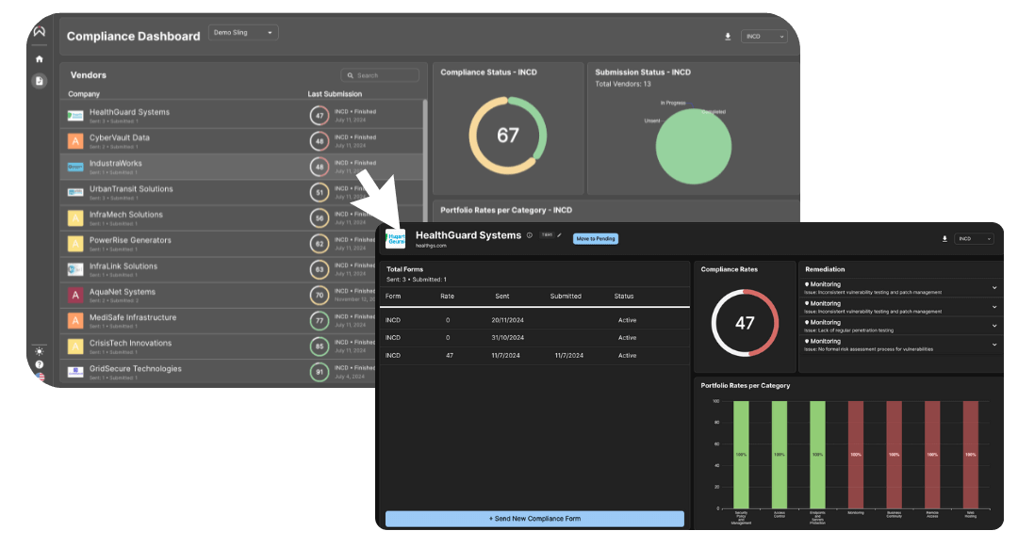Open the INCD dropdown at top right
The image size is (1018, 547).
pos(764,35)
